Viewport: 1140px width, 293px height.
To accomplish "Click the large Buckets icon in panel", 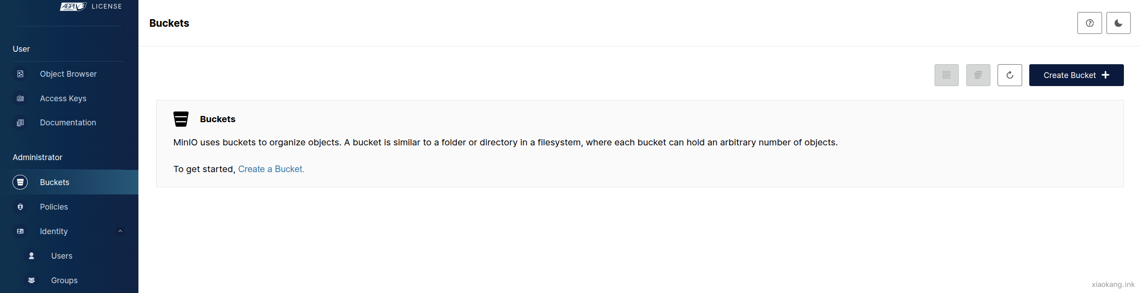I will click(x=181, y=119).
